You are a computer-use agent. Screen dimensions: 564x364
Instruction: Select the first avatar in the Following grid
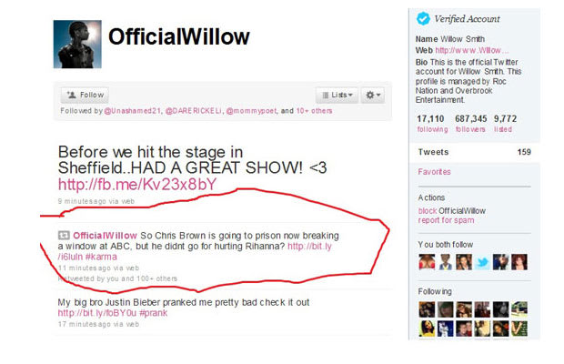tap(427, 309)
